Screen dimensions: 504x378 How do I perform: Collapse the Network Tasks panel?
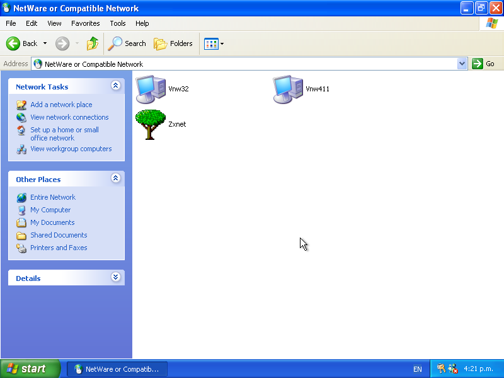(x=116, y=85)
